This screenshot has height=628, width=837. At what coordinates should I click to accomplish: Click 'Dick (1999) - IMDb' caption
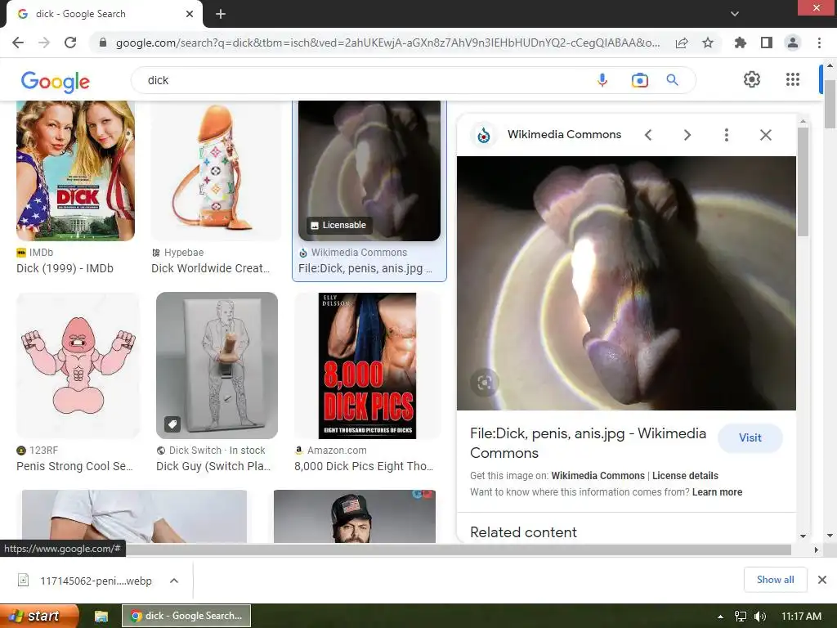point(65,268)
